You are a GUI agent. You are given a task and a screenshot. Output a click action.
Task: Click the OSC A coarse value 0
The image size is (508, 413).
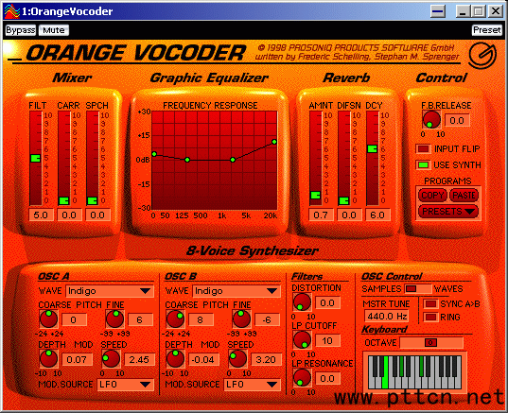point(74,319)
